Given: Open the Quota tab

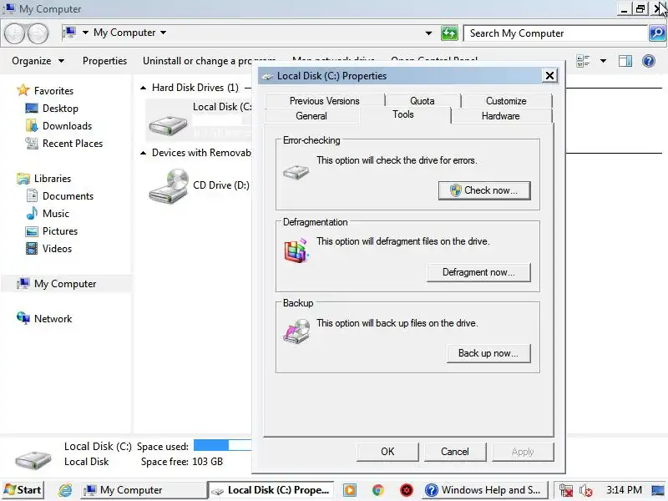Looking at the screenshot, I should coord(423,101).
